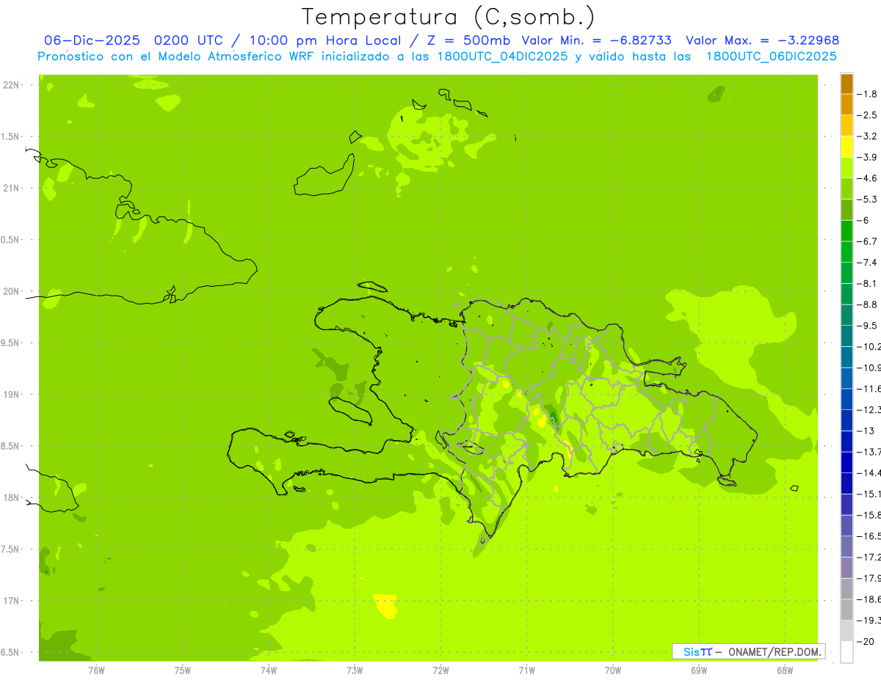The image size is (881, 680).
Task: Click the "-13" colorbar label
Action: (x=866, y=431)
